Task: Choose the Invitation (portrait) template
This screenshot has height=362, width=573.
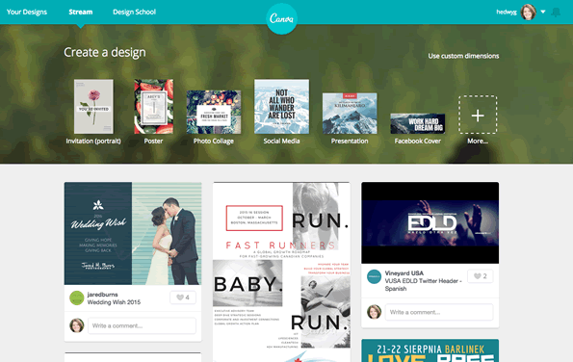Action: click(93, 107)
